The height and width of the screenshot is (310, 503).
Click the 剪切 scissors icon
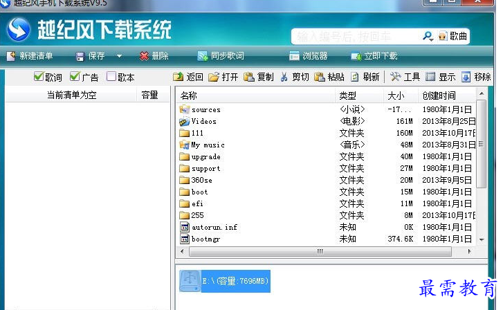click(284, 77)
